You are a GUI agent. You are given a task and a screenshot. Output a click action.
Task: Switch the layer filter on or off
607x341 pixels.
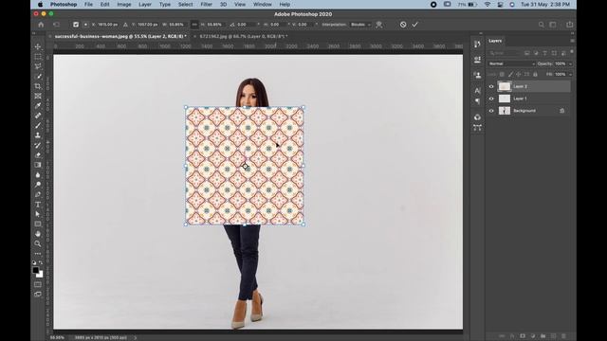(x=571, y=52)
